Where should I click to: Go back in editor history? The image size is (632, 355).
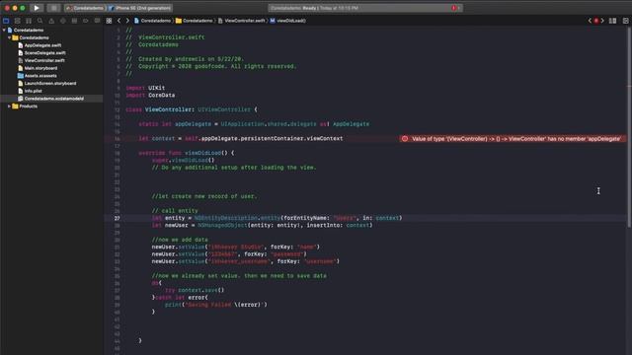pos(118,21)
